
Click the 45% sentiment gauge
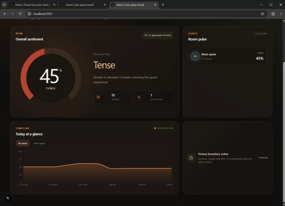[x=51, y=75]
